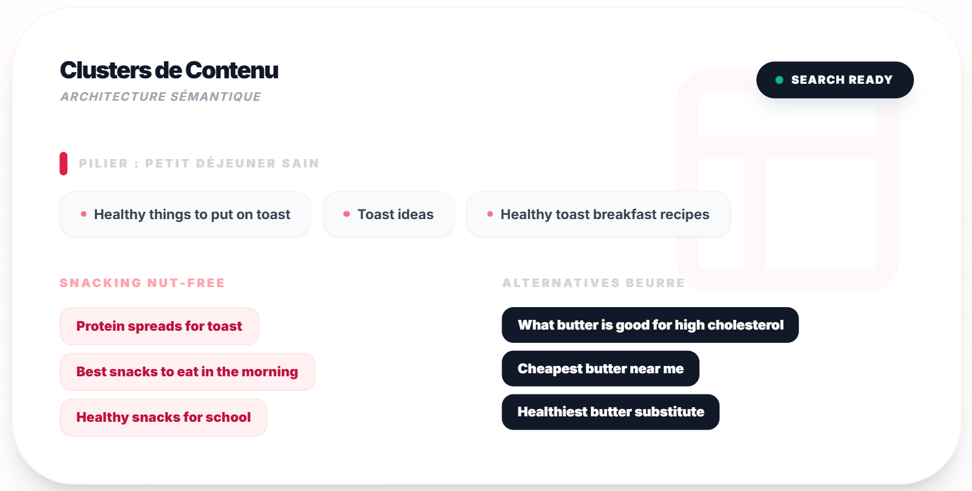This screenshot has height=491, width=972.
Task: Click the bullet dot before Healthy things to put on toast
Action: coord(84,214)
